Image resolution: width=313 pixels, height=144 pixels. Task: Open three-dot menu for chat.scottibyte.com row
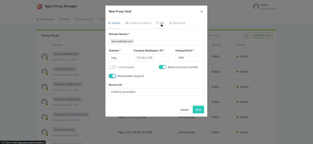(270, 132)
